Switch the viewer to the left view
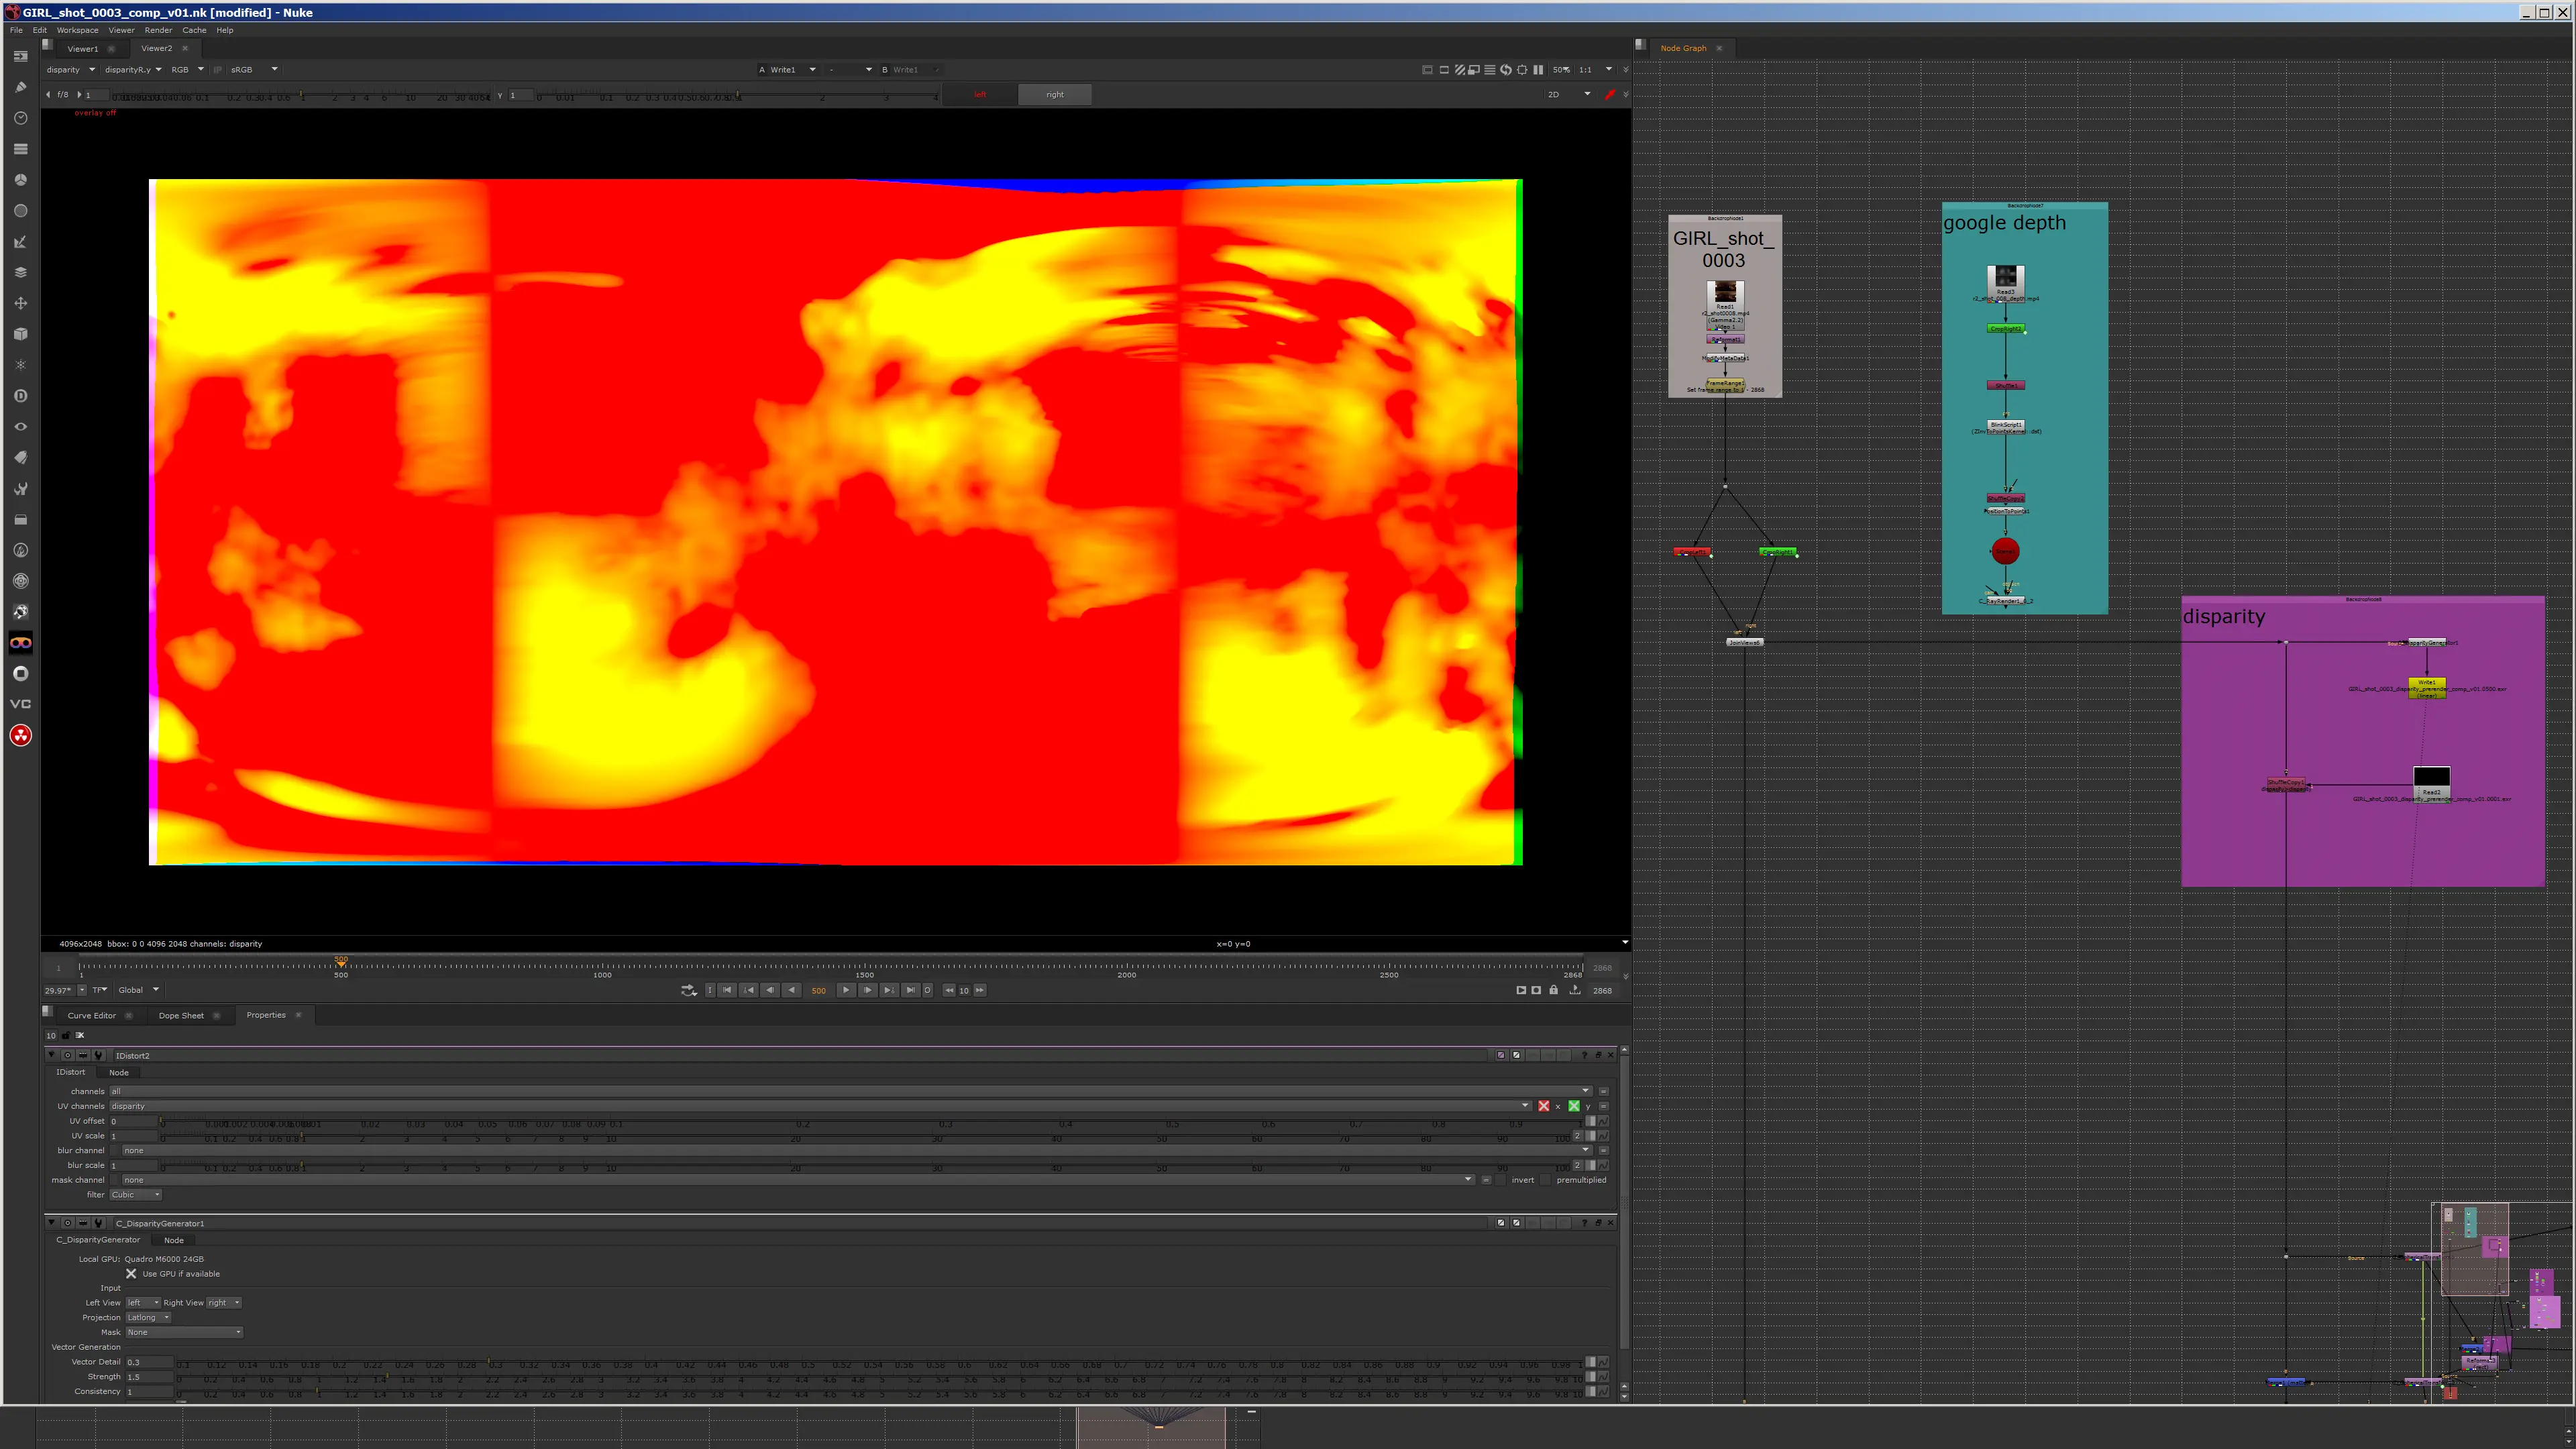Screen dimensions: 2576x1449 (x=980, y=95)
